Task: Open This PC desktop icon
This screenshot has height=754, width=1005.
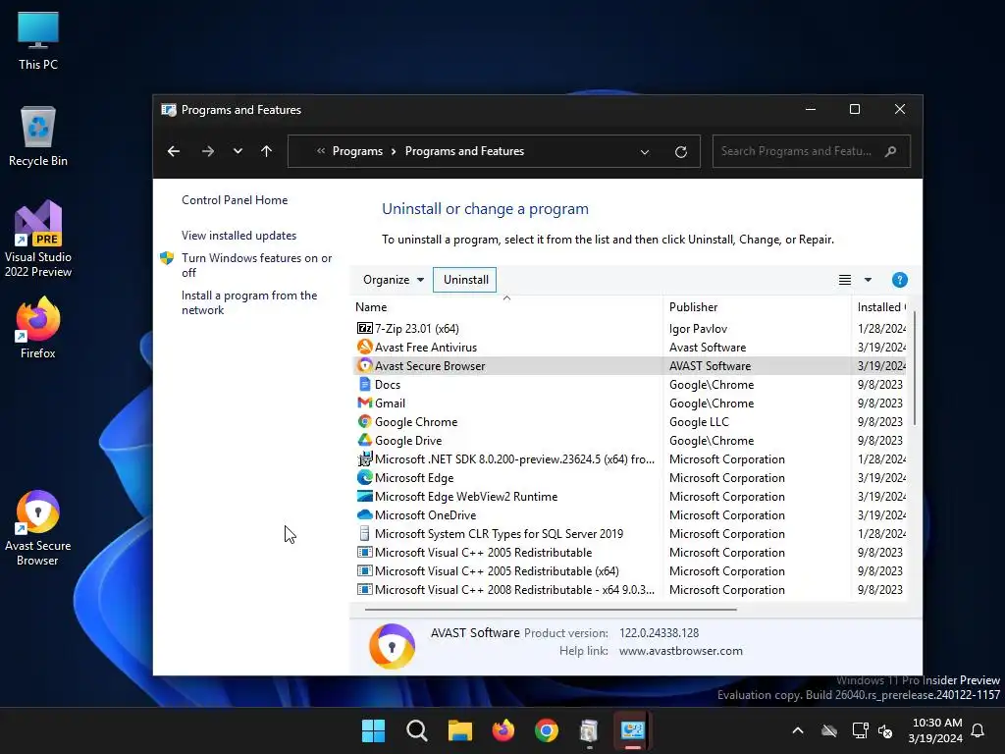Action: (38, 41)
